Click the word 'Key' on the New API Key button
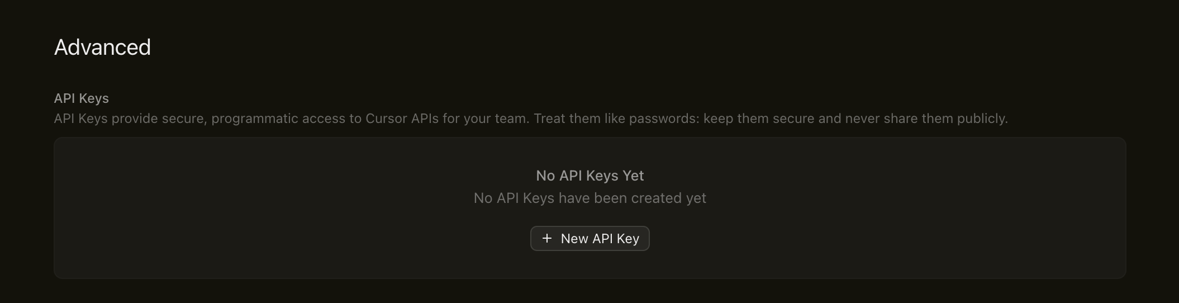Image resolution: width=1179 pixels, height=303 pixels. 628,239
